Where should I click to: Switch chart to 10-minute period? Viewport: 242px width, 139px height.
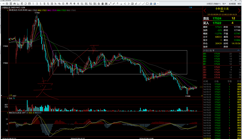pyautogui.click(x=44, y=4)
